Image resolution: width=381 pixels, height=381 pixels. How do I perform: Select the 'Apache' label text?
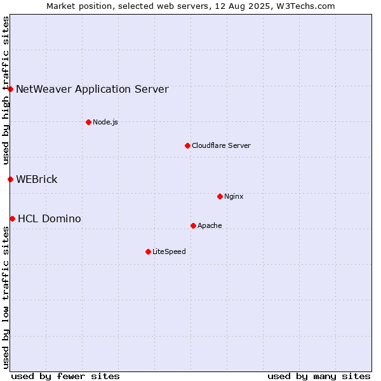coord(210,225)
